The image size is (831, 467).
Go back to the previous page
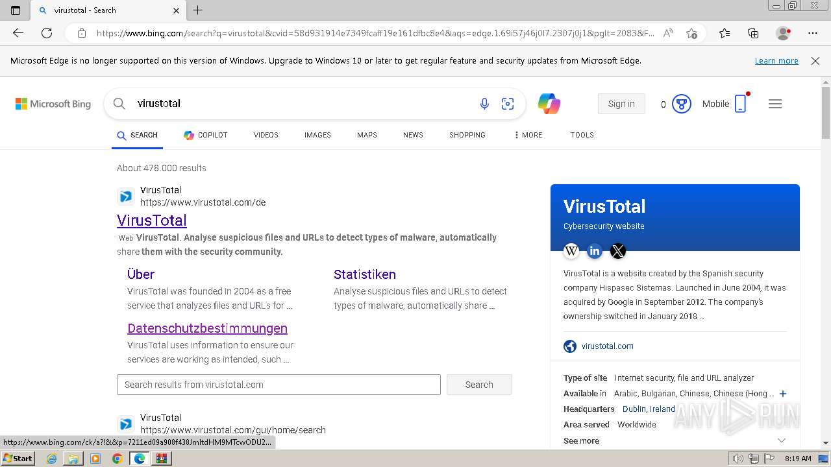click(18, 33)
